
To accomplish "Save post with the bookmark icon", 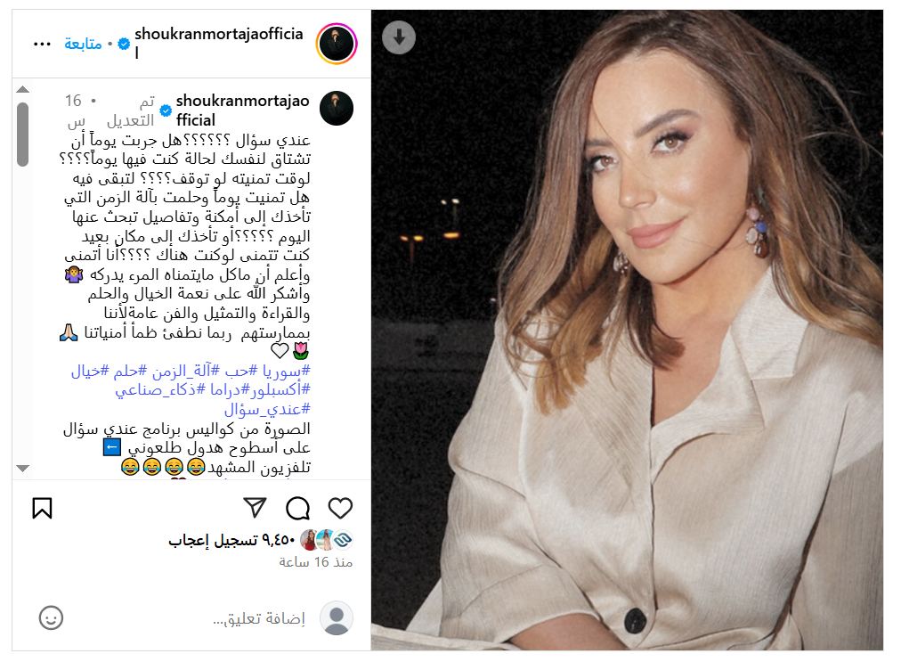I will pos(42,508).
